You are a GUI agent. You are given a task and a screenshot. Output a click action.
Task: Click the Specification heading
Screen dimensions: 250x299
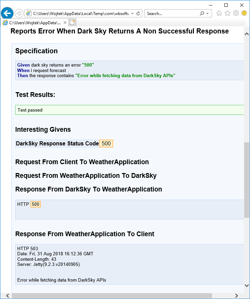pos(36,51)
